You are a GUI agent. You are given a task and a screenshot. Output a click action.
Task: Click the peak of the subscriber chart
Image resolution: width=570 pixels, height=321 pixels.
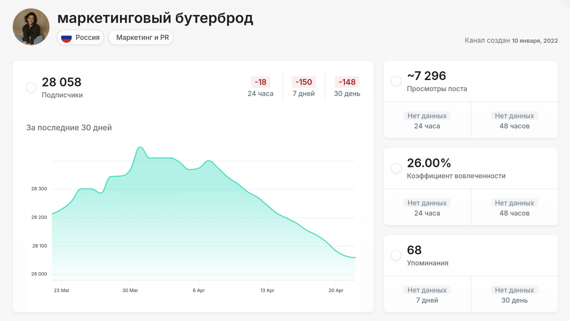(140, 147)
